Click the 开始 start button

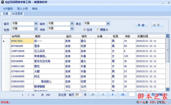coord(141,25)
